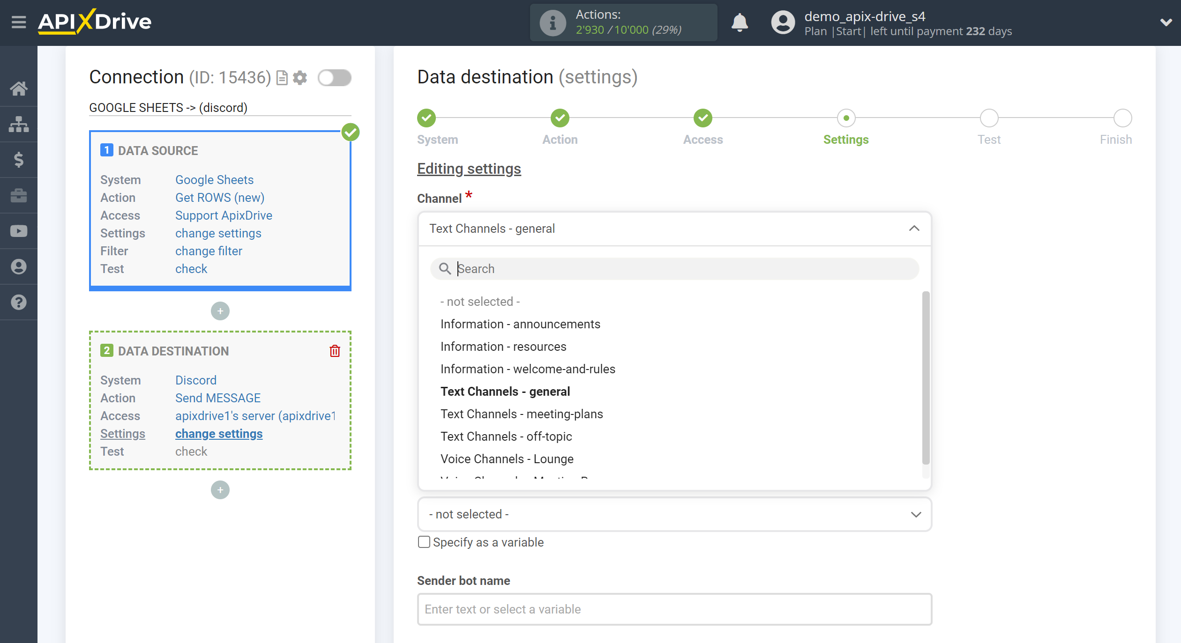Image resolution: width=1181 pixels, height=643 pixels.
Task: Go to the Action step
Action: 560,118
